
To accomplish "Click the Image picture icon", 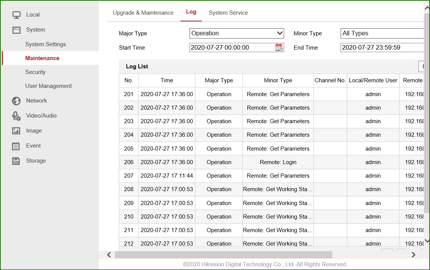I will pyautogui.click(x=16, y=131).
